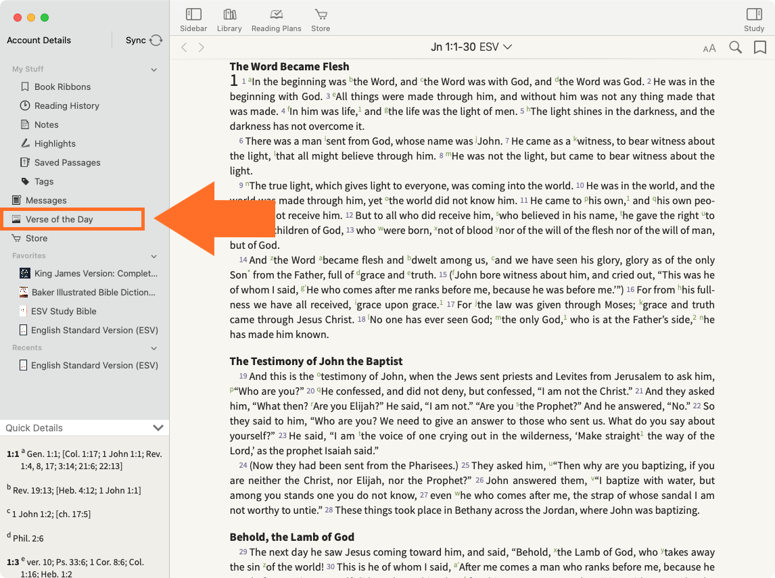This screenshot has height=578, width=775.
Task: Click the Reading Plans toolbar label
Action: (277, 28)
